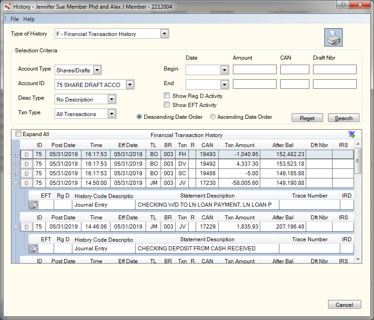Image resolution: width=374 pixels, height=320 pixels.
Task: Click the Txn code SC cell
Action: click(182, 173)
